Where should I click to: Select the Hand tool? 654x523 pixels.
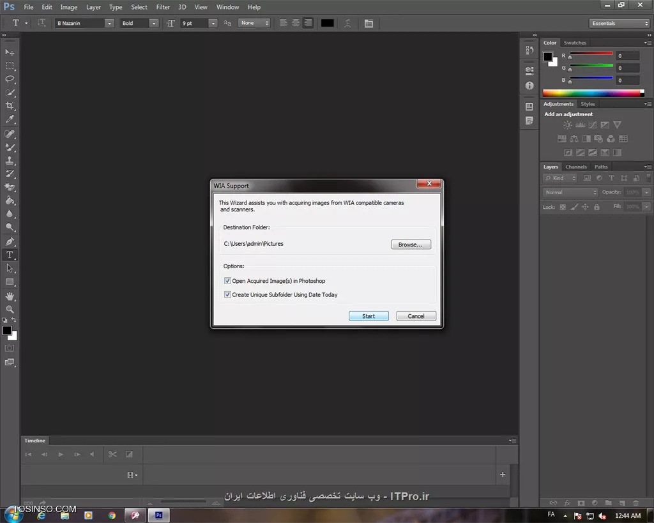[x=10, y=296]
